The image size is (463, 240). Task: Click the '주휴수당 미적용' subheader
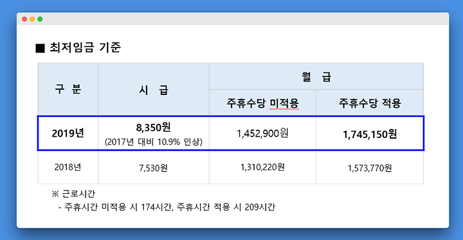pyautogui.click(x=262, y=103)
